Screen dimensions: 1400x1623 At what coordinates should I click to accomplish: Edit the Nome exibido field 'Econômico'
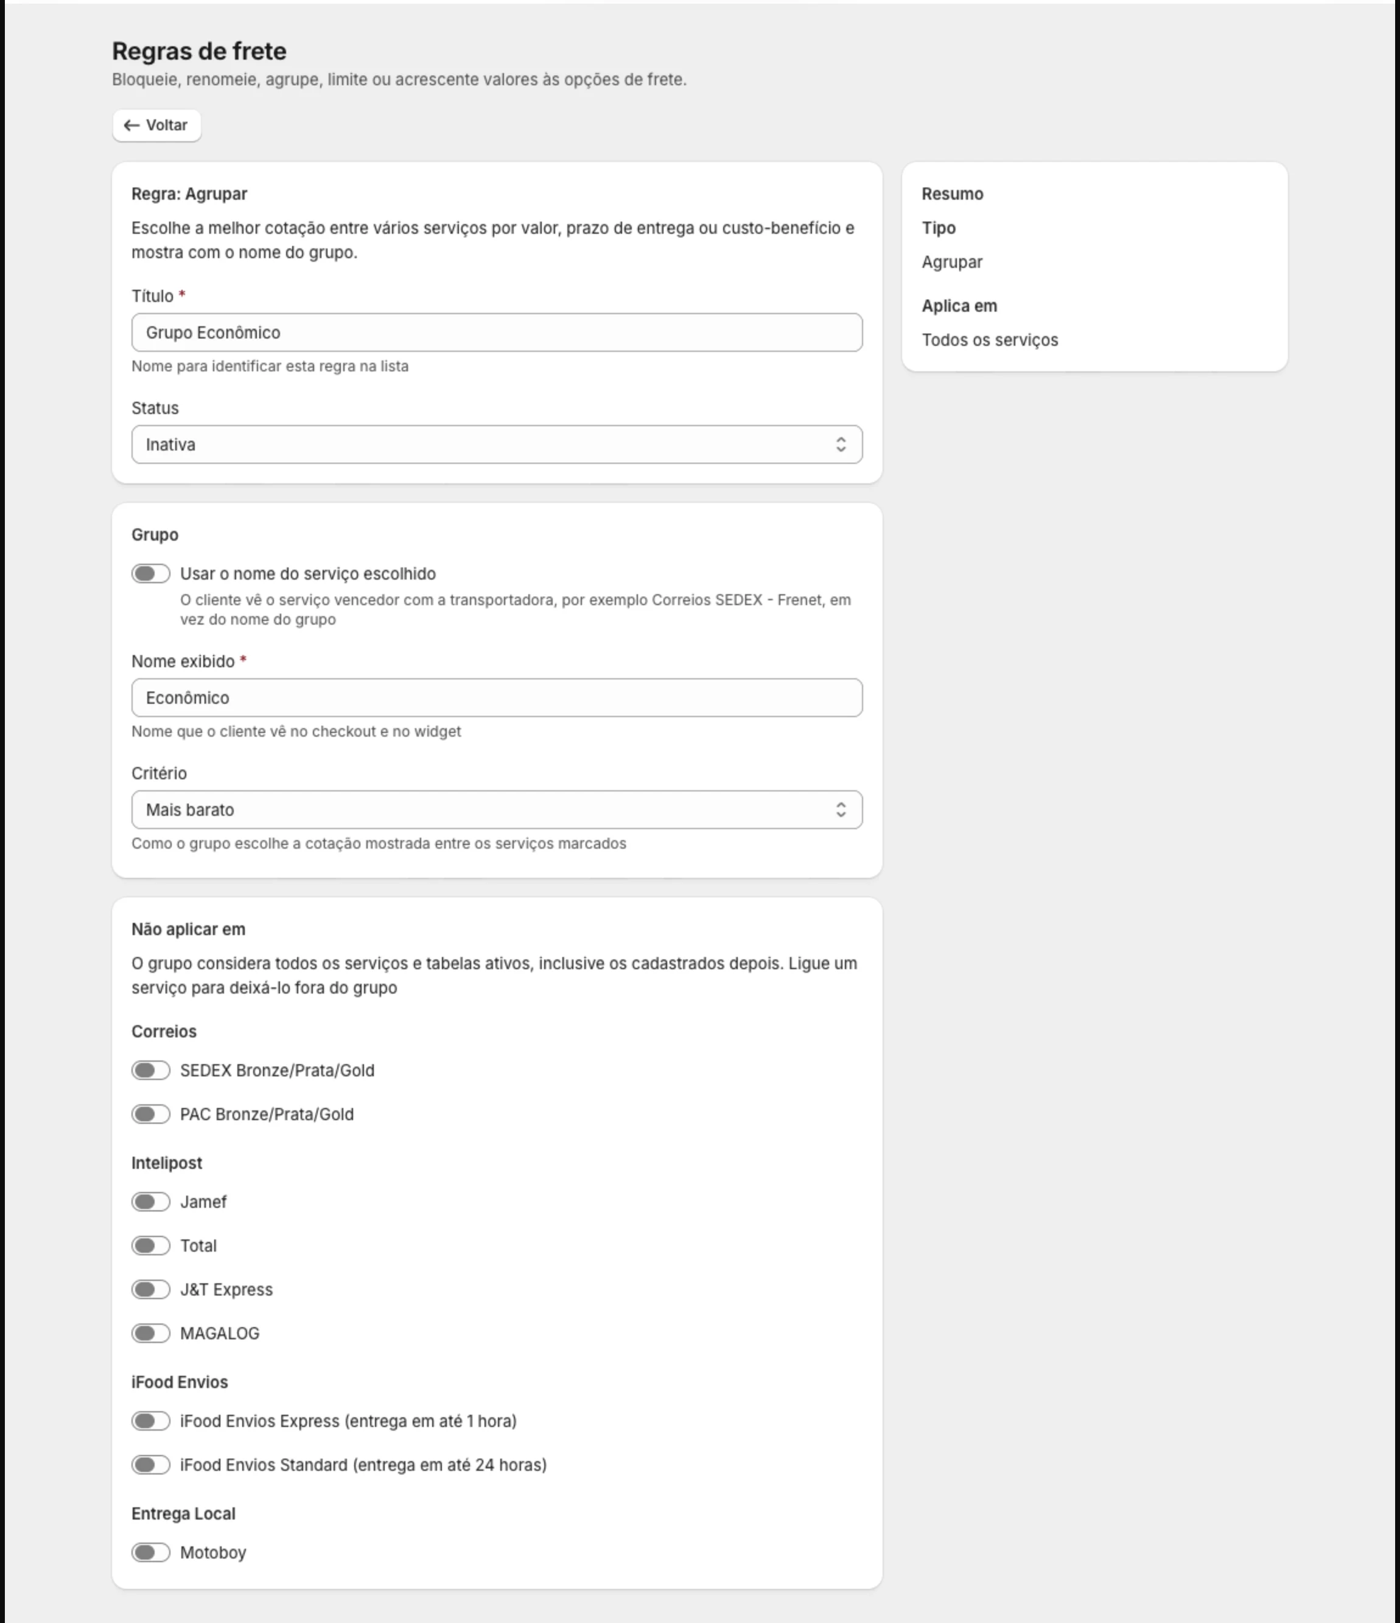click(497, 698)
